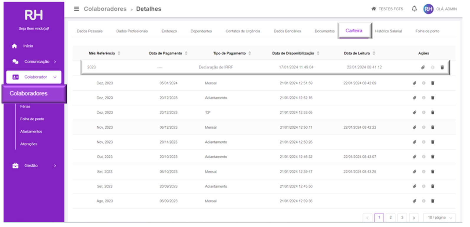Image resolution: width=470 pixels, height=227 pixels.
Task: Go to Início in sidebar
Action: pyautogui.click(x=28, y=46)
